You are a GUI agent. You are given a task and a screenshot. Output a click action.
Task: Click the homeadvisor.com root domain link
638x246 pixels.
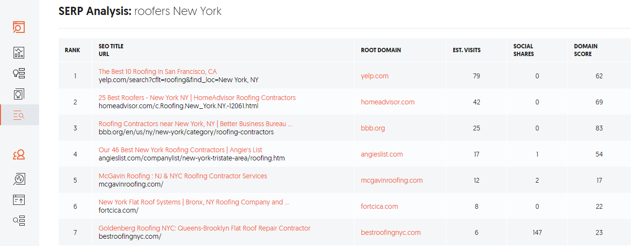pyautogui.click(x=387, y=102)
